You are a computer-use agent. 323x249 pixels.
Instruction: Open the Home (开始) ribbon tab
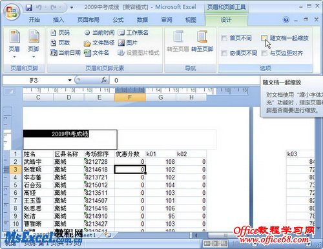tap(34, 20)
